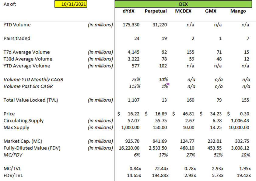
Task: Select Perpetual MC/TVL value 72.44x
Action: pos(161,169)
